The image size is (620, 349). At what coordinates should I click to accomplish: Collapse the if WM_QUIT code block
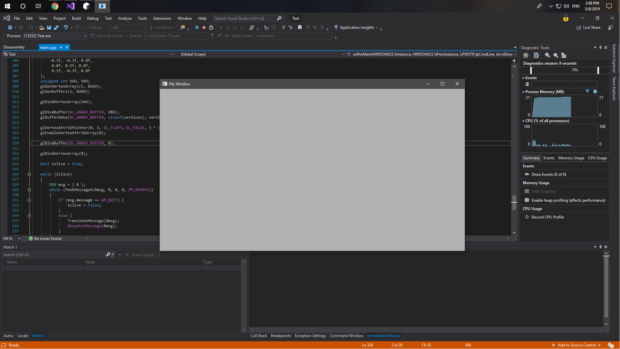click(x=29, y=200)
